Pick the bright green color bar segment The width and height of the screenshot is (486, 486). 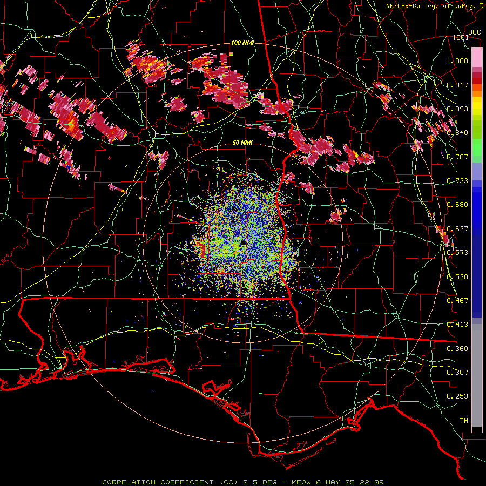[x=477, y=147]
